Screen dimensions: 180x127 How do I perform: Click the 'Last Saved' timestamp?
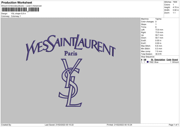[59, 125]
